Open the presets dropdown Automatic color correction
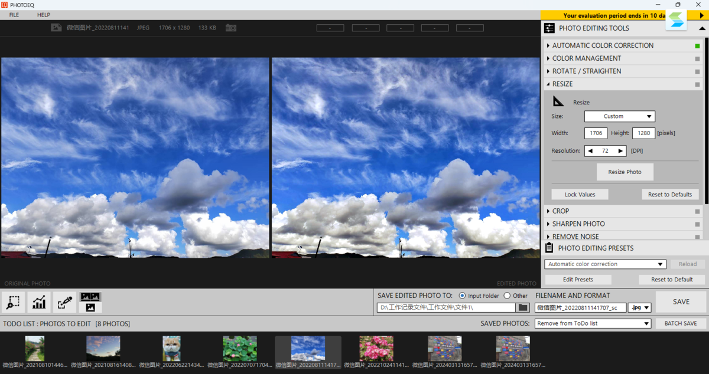Image resolution: width=709 pixels, height=374 pixels. click(x=606, y=264)
